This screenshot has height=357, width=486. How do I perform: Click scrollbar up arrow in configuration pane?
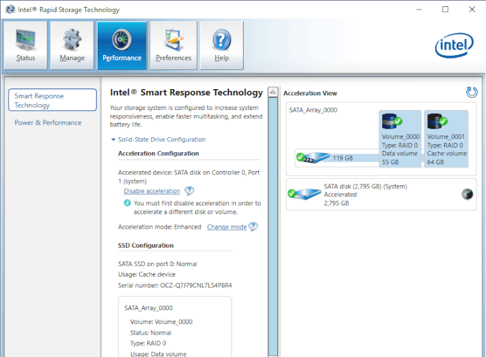point(273,92)
